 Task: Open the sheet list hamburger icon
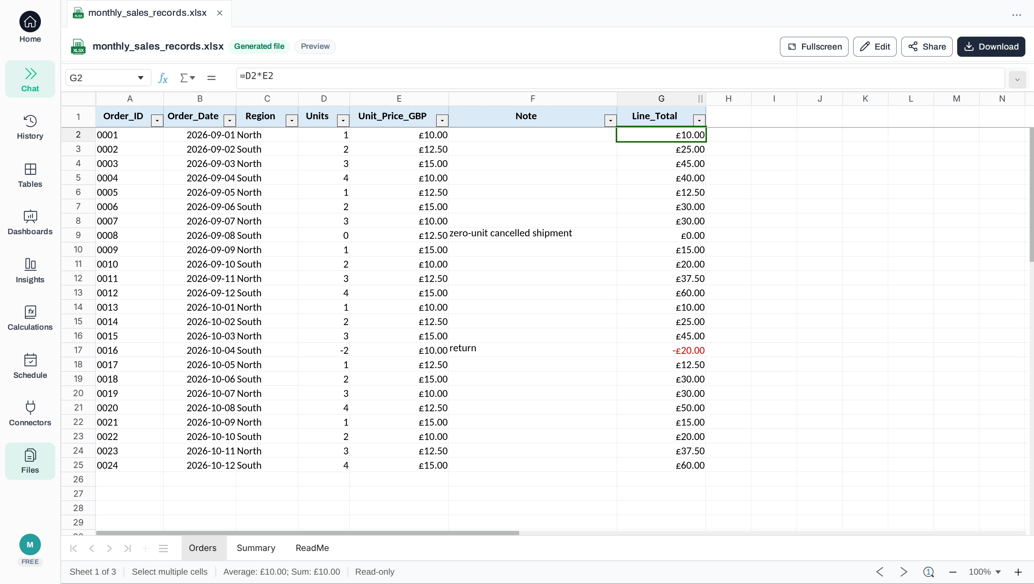pos(163,548)
